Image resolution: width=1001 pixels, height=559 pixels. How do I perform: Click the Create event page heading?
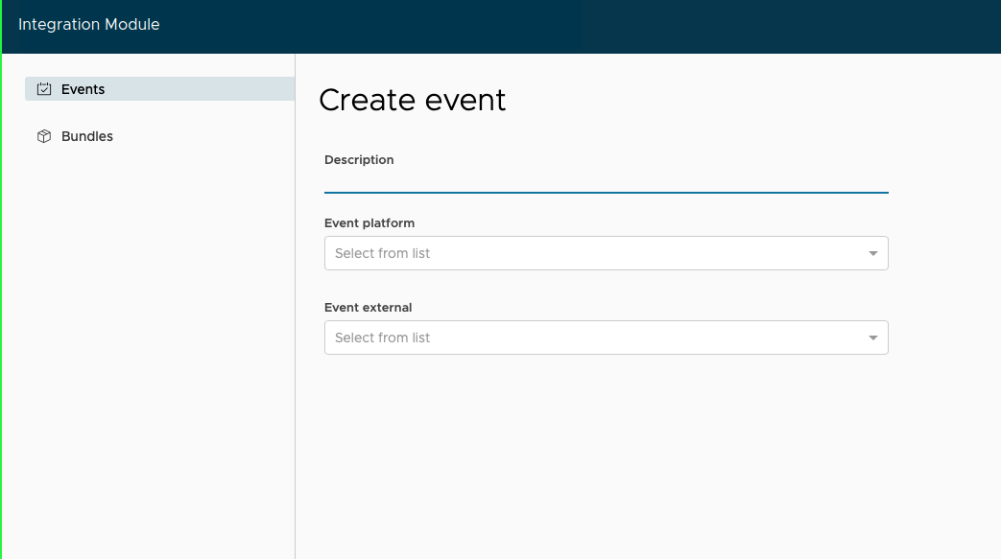click(x=412, y=100)
